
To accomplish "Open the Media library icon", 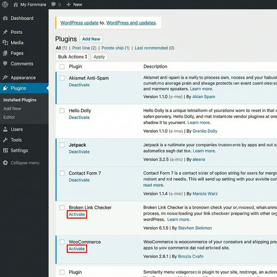I will pos(5,42).
